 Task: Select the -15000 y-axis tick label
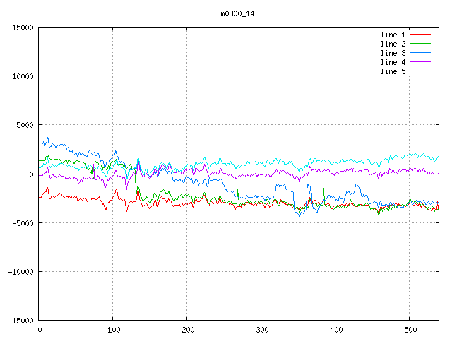pyautogui.click(x=20, y=320)
